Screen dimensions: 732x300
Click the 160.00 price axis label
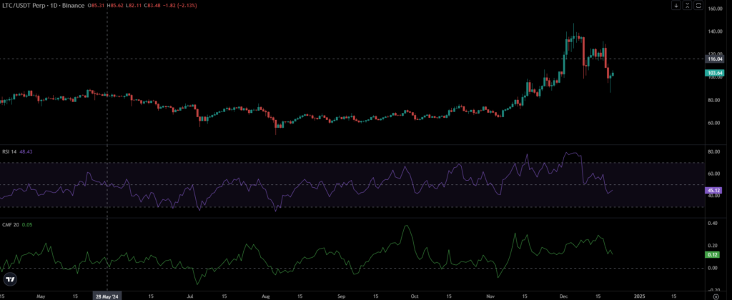715,9
